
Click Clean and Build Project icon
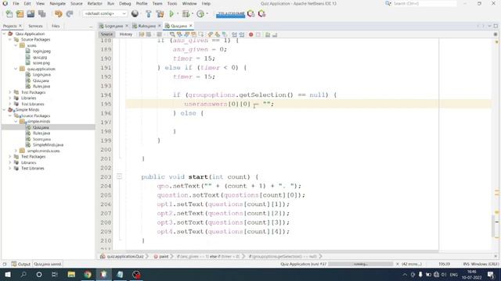[x=160, y=14]
